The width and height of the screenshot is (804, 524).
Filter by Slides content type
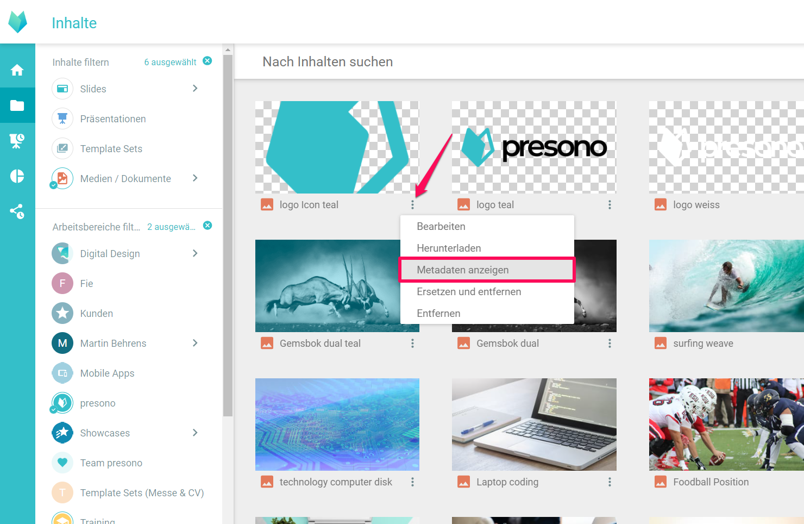tap(93, 89)
